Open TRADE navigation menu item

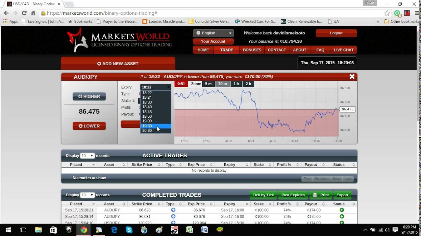(x=227, y=50)
